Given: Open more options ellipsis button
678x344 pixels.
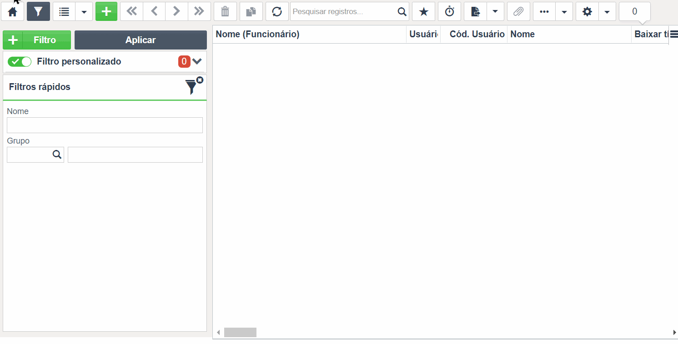Looking at the screenshot, I should pyautogui.click(x=544, y=12).
